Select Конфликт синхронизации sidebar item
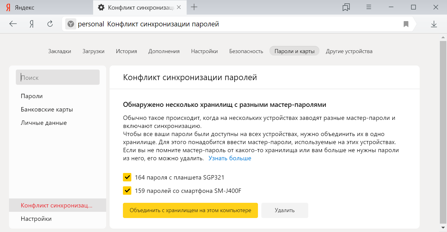Screen dimensions: 447x232 57,205
